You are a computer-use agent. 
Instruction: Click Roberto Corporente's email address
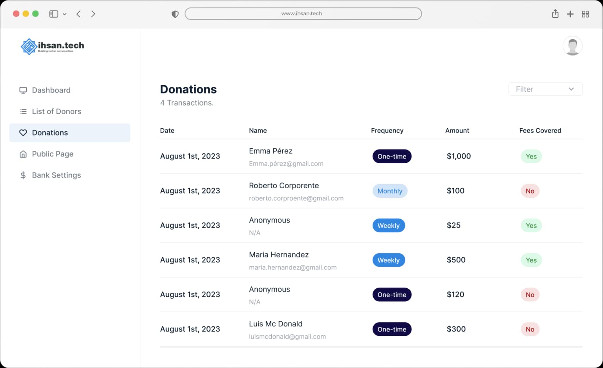(296, 199)
